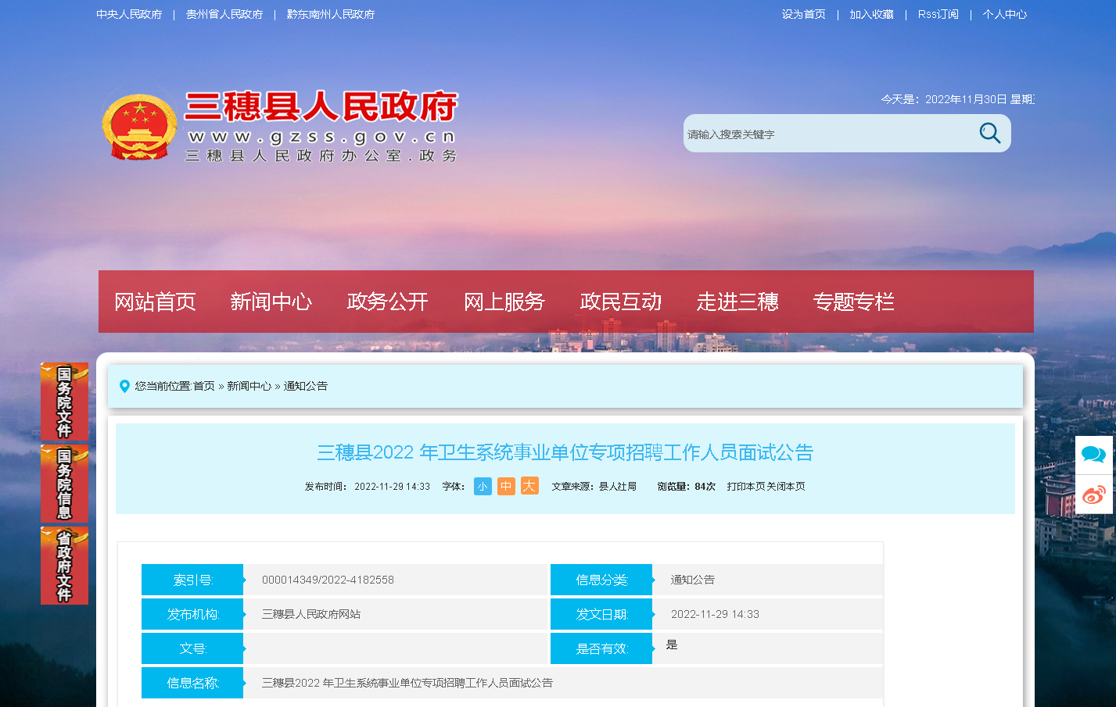
Task: Set font size to small (小)
Action: pyautogui.click(x=483, y=487)
